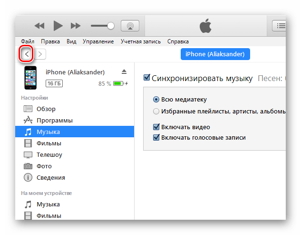
Task: Skip forward to next track
Action: (76, 26)
